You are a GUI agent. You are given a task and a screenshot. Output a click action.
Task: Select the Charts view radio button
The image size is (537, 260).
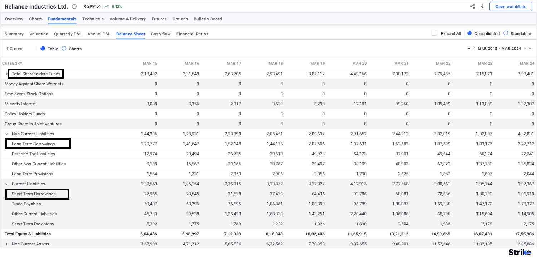pos(64,49)
